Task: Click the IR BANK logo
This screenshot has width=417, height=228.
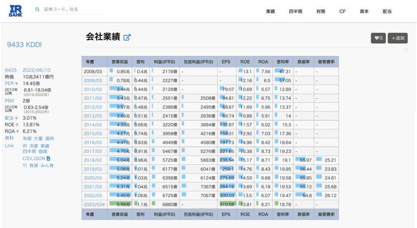Action: point(16,11)
